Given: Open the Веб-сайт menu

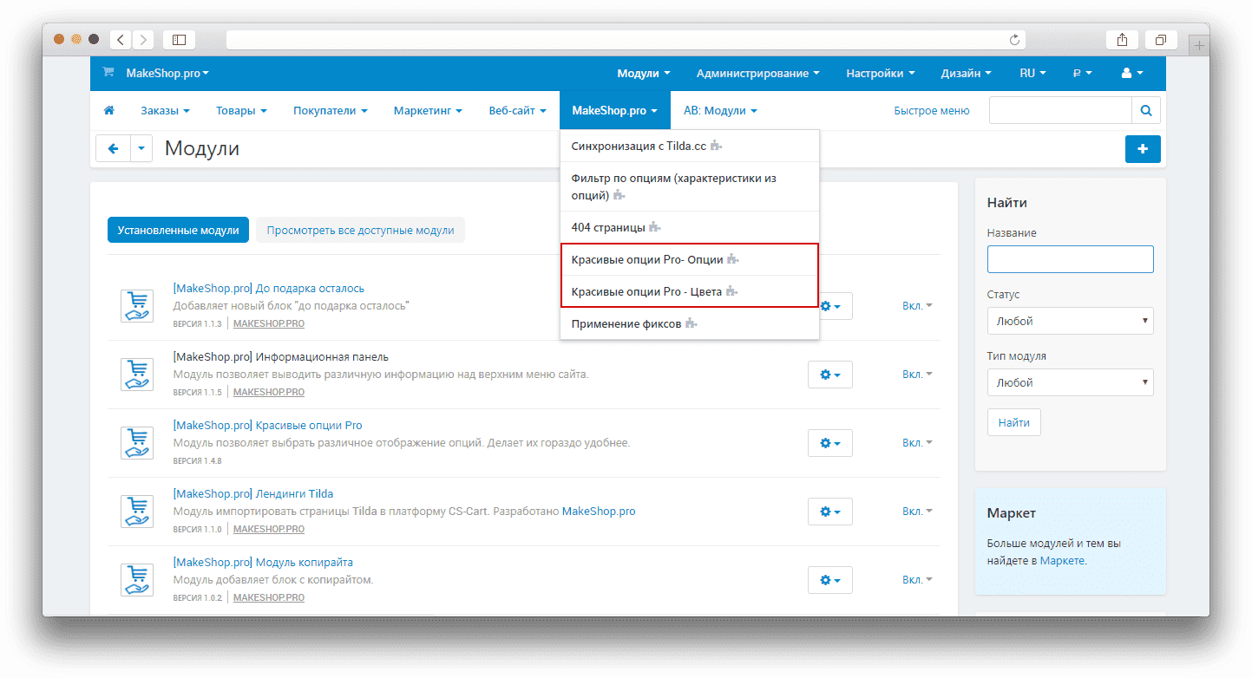Looking at the screenshot, I should [517, 111].
